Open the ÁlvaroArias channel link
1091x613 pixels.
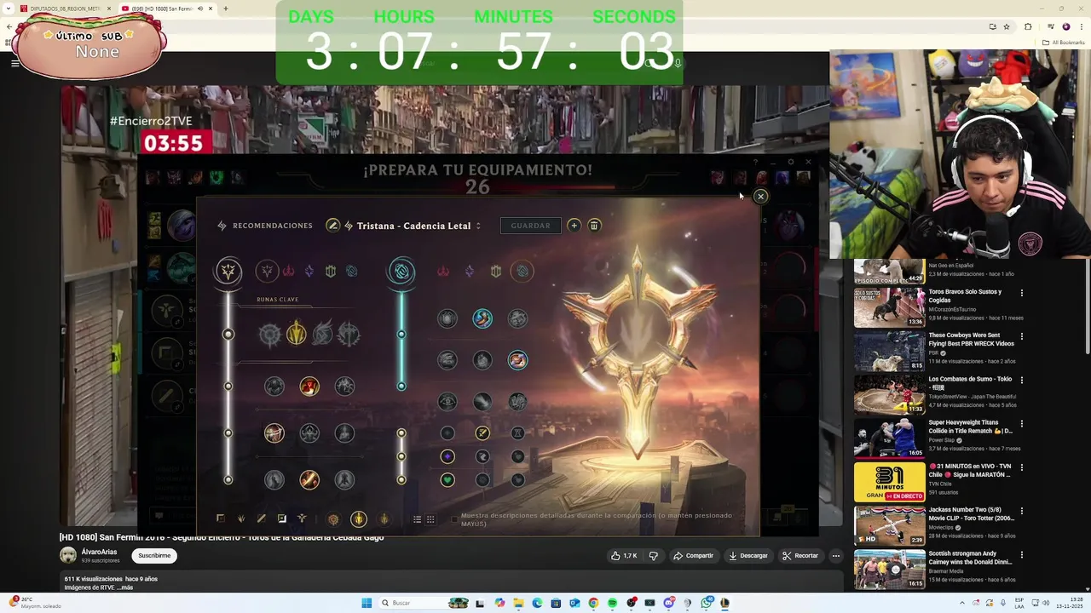coord(99,552)
